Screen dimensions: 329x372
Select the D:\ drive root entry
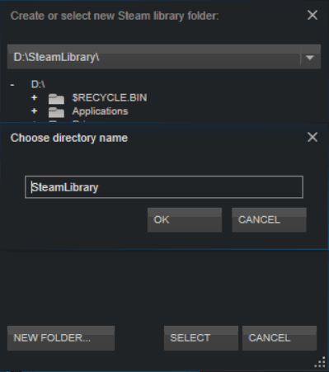(38, 84)
